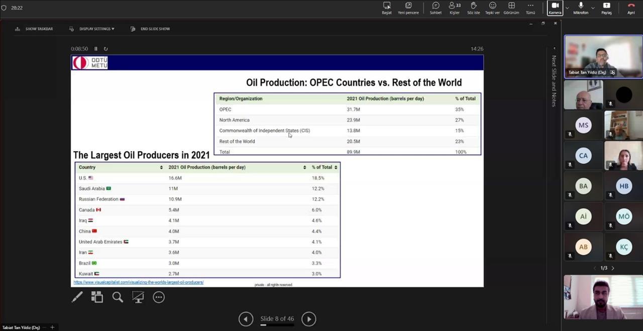The image size is (643, 331).
Task: Raise hand with Söz iste
Action: [473, 8]
